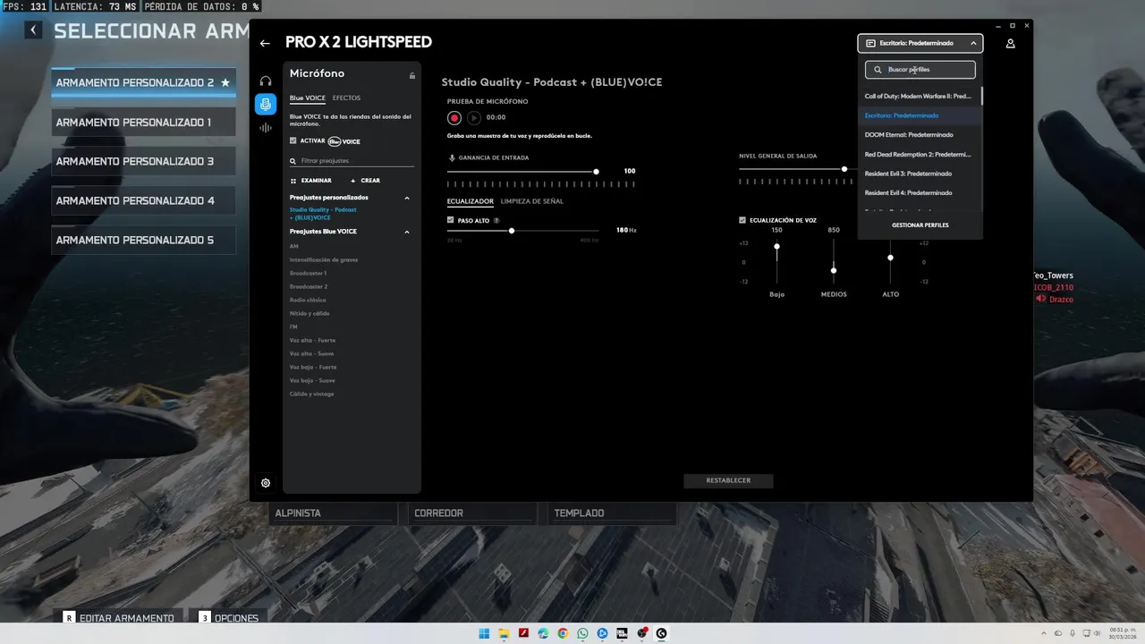Click GESTIONAR PERFILES
Image resolution: width=1145 pixels, height=644 pixels.
tap(920, 225)
